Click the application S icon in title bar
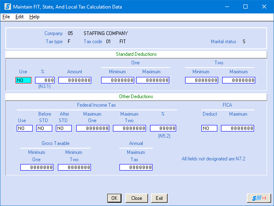 point(8,7)
